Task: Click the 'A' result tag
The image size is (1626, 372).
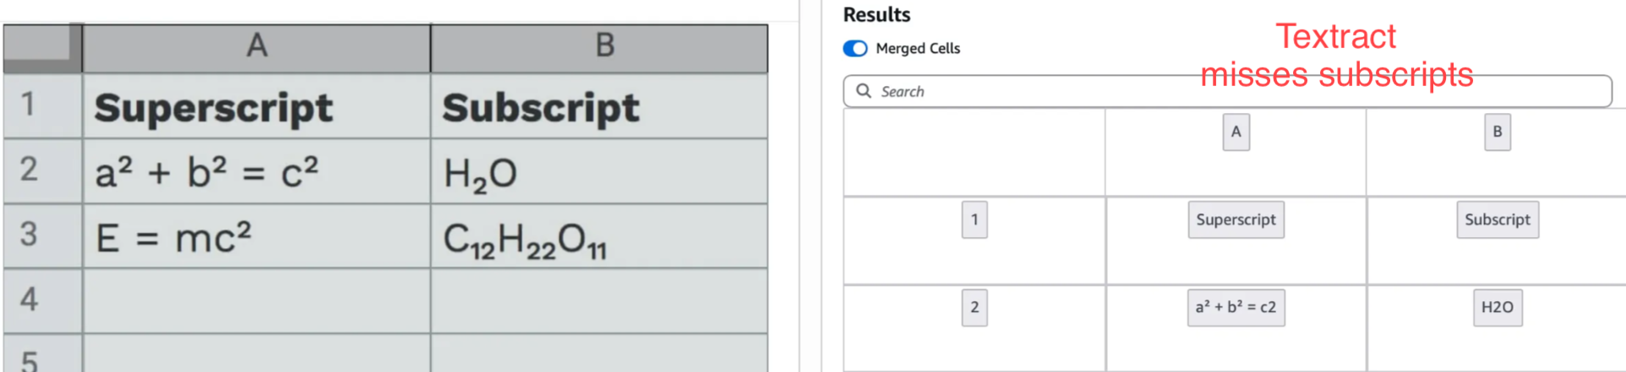Action: pyautogui.click(x=1236, y=132)
